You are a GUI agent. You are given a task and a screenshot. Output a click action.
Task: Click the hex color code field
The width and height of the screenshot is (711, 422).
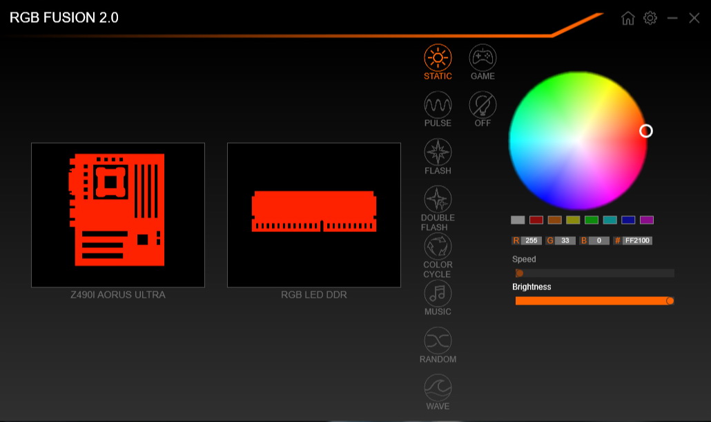(637, 241)
